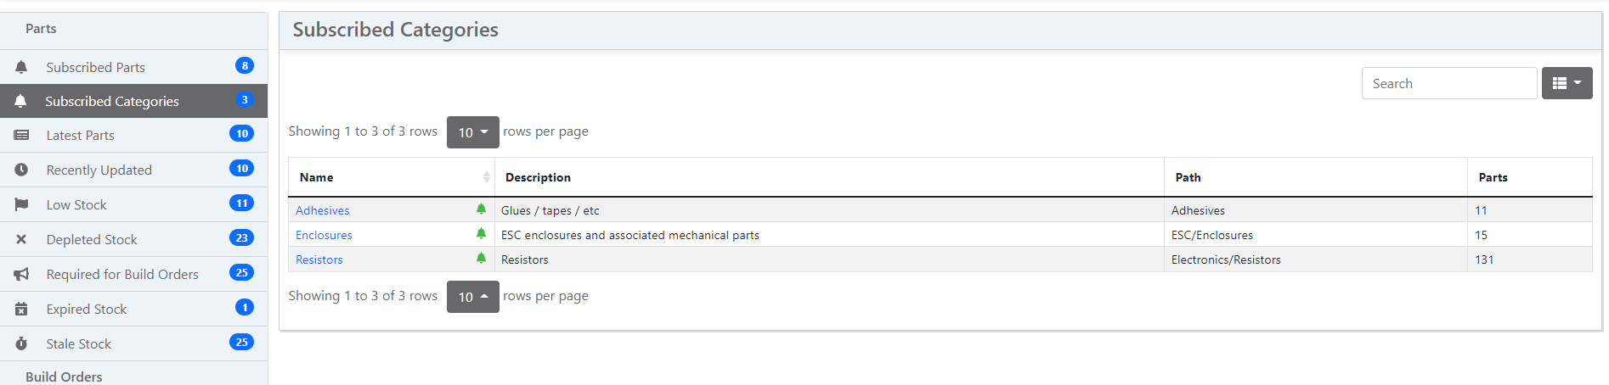Toggle the Resistors subscription bell
Image resolution: width=1609 pixels, height=385 pixels.
coord(481,259)
